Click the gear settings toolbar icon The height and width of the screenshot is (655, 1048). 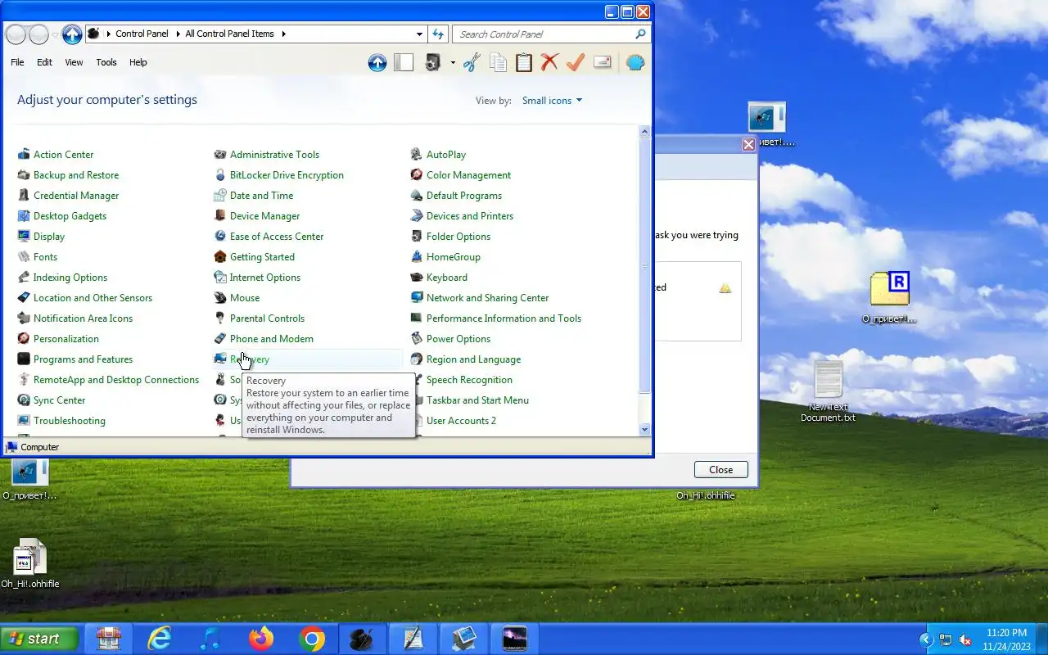click(x=433, y=62)
